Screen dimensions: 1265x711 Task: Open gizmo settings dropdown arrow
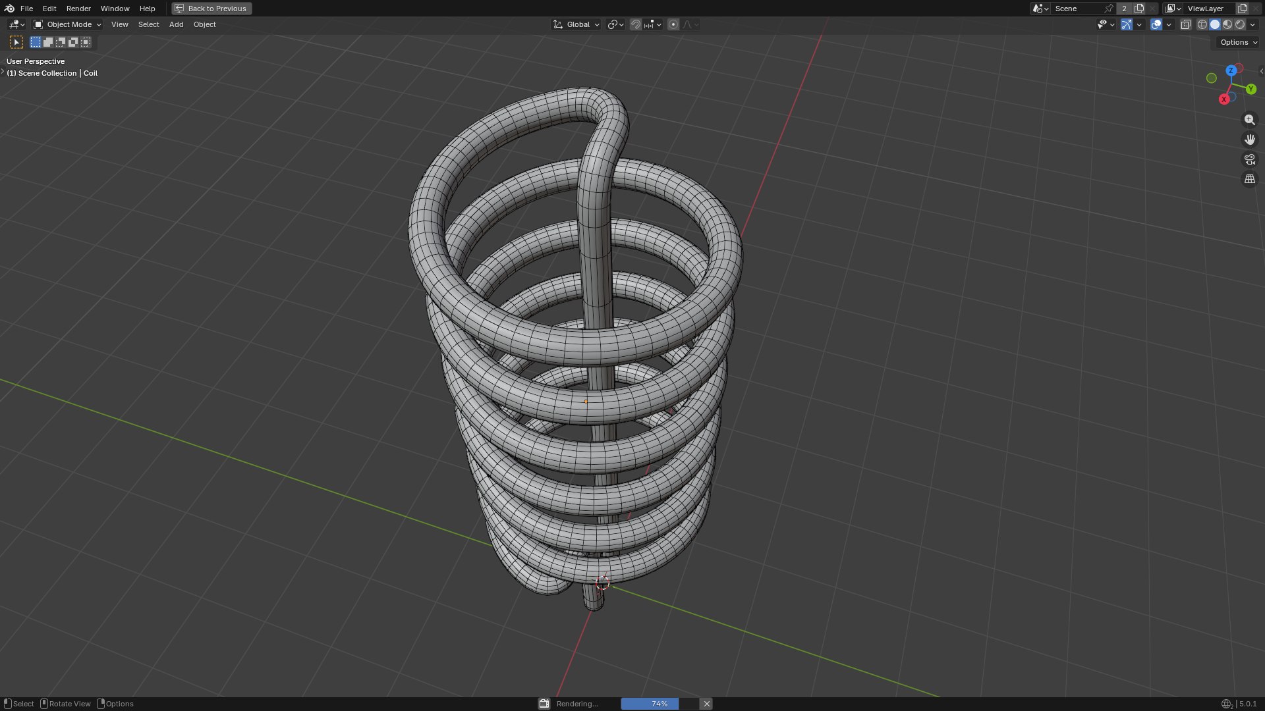coord(1139,24)
